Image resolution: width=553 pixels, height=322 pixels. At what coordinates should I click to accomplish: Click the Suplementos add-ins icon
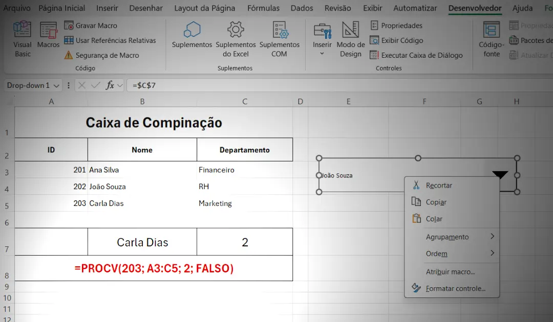coord(192,38)
